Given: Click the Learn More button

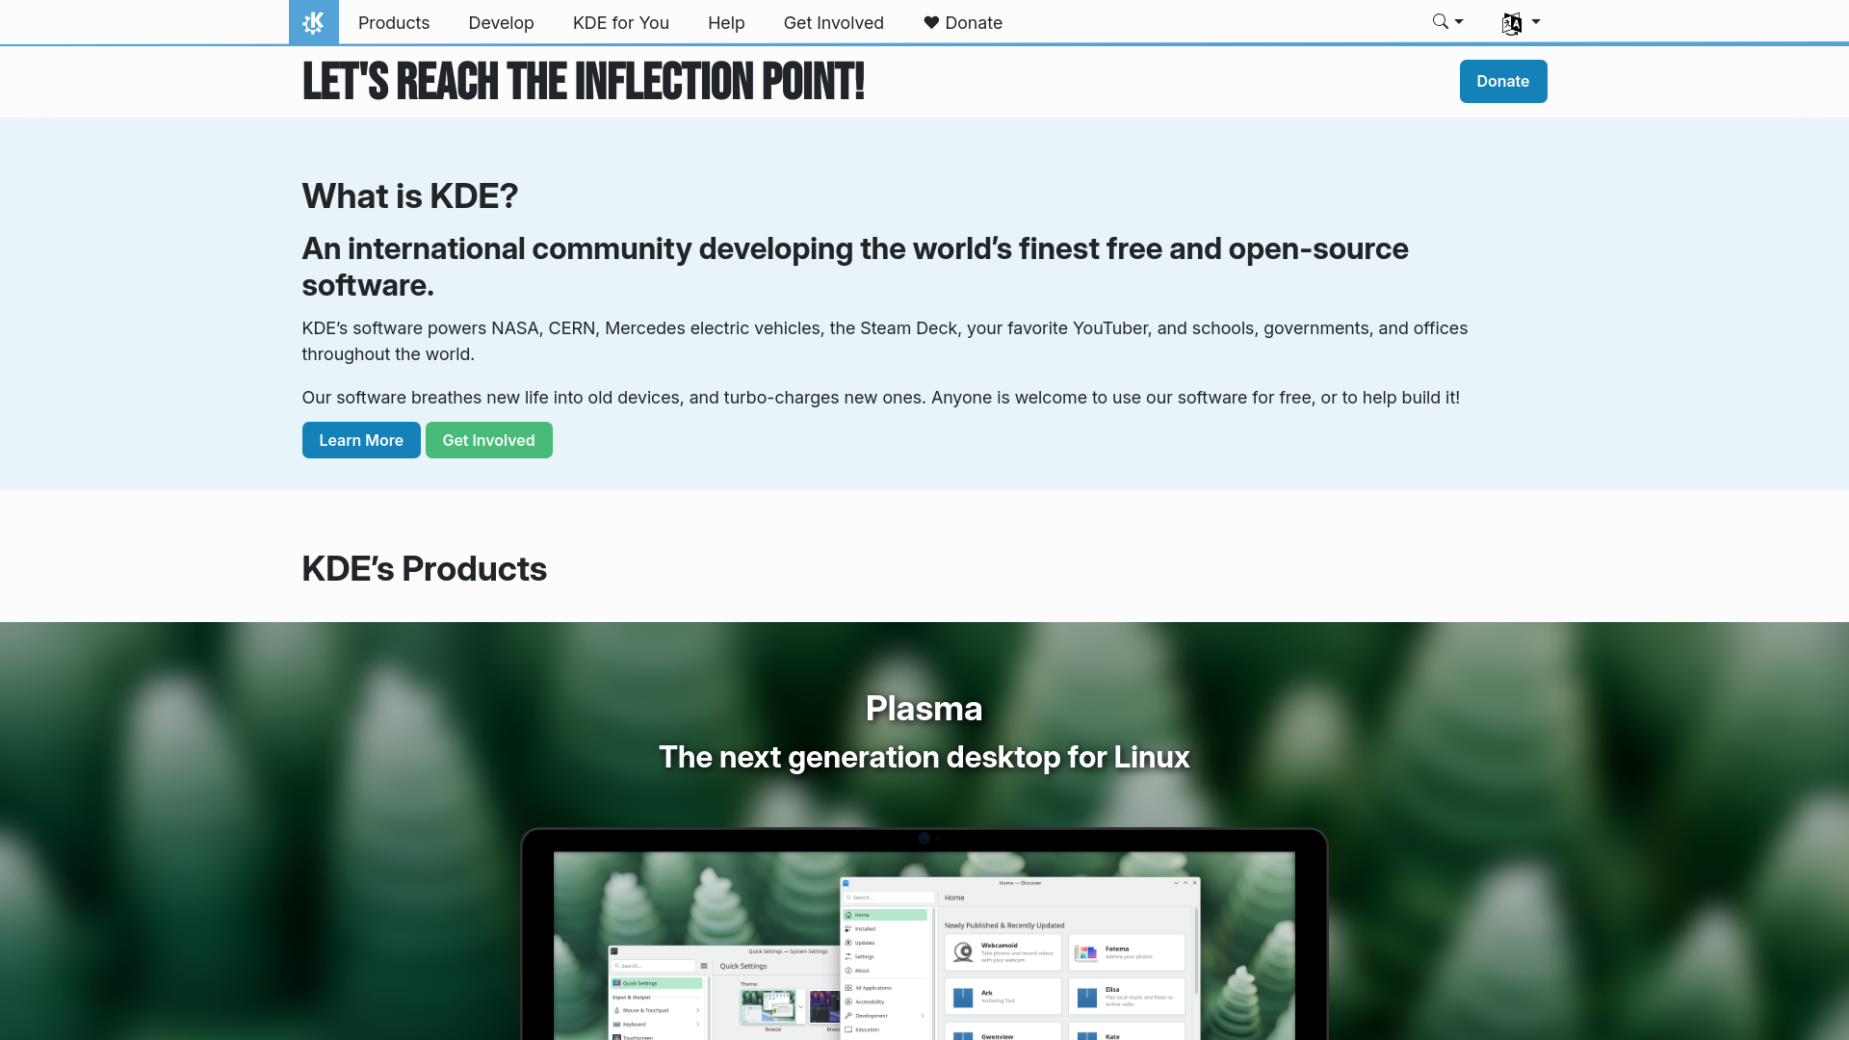Looking at the screenshot, I should [x=361, y=440].
